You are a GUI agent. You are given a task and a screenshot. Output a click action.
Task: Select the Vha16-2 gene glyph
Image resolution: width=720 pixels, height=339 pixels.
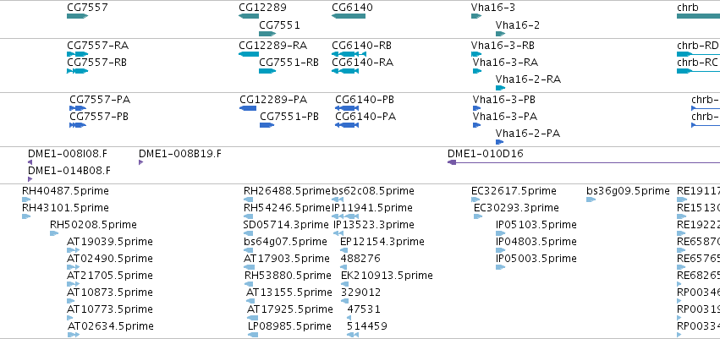pyautogui.click(x=501, y=34)
